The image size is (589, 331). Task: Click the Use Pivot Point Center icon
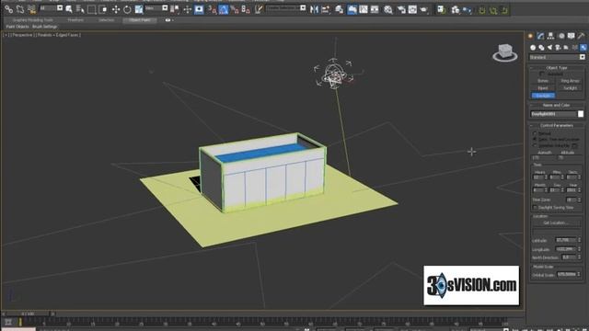click(175, 9)
